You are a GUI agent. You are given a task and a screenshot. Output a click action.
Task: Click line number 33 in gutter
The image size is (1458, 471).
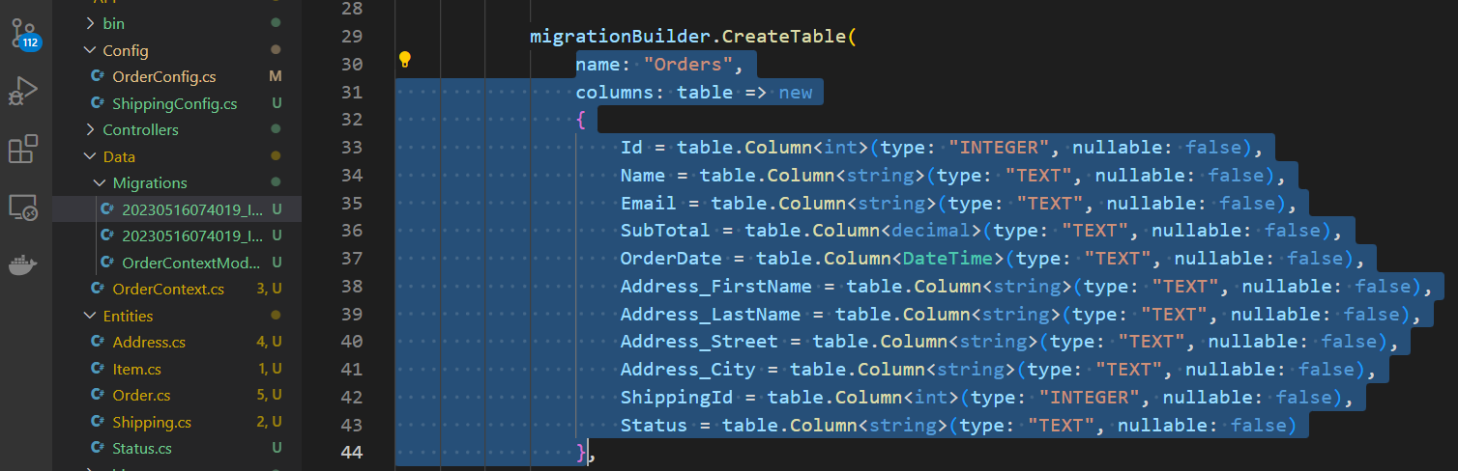352,148
